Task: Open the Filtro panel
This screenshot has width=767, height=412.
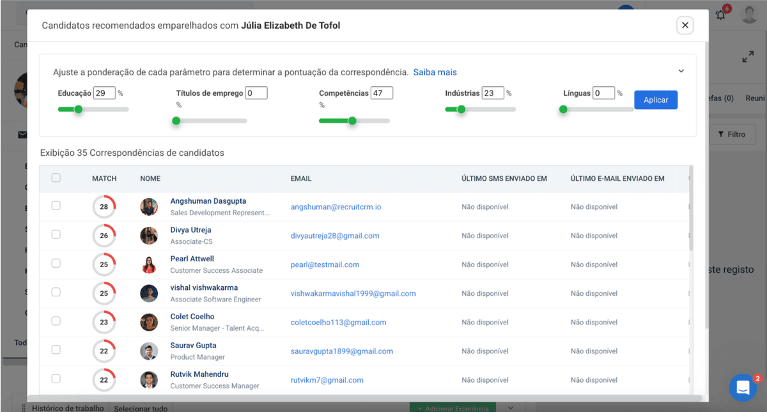Action: pos(732,134)
